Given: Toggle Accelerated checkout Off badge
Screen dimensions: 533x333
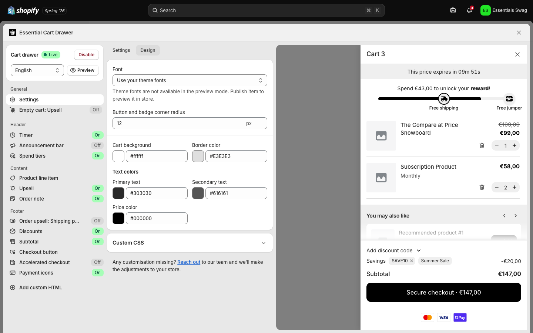Looking at the screenshot, I should pyautogui.click(x=97, y=262).
